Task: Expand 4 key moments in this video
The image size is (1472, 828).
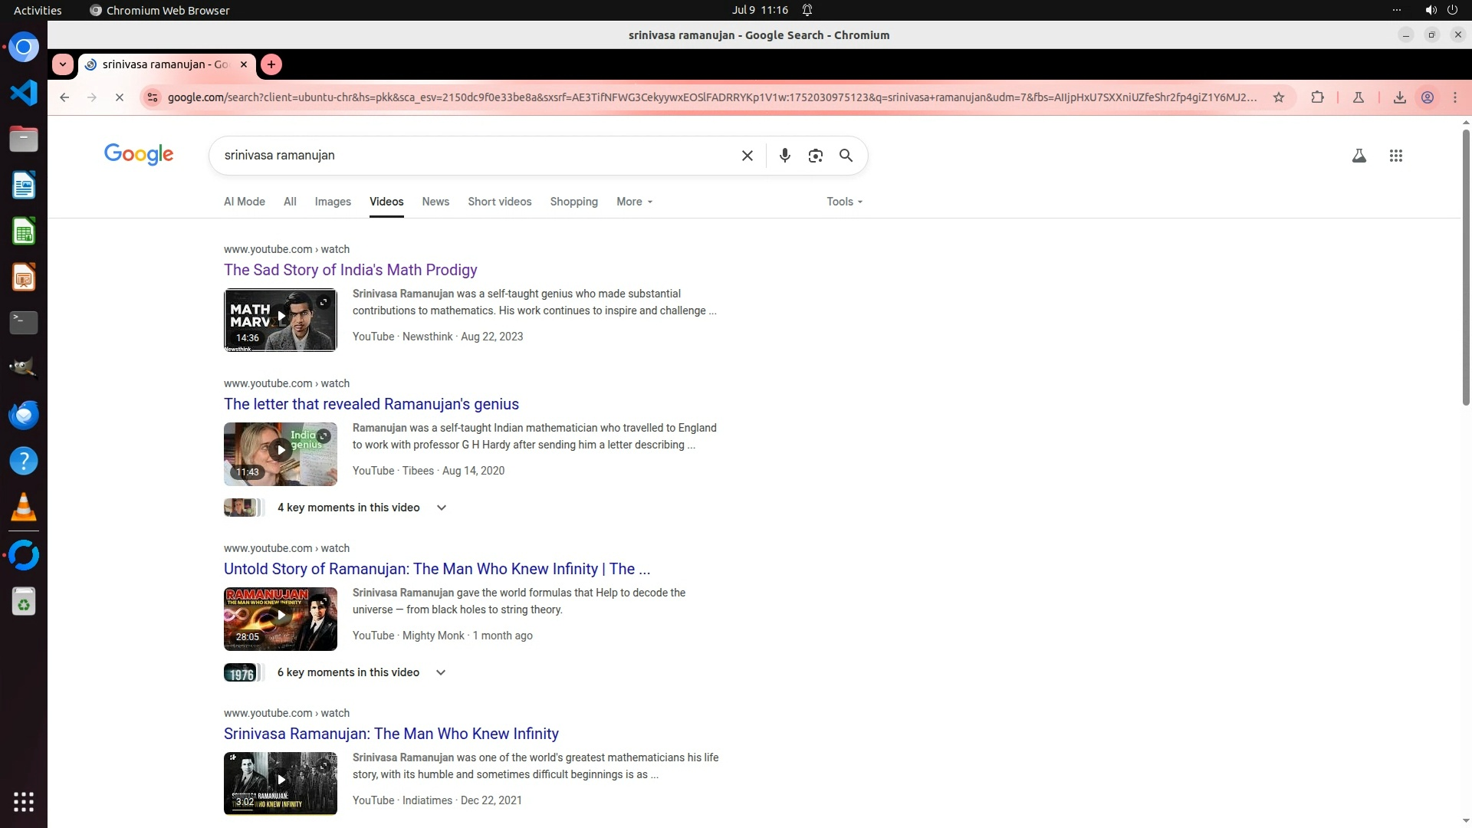Action: coord(441,508)
